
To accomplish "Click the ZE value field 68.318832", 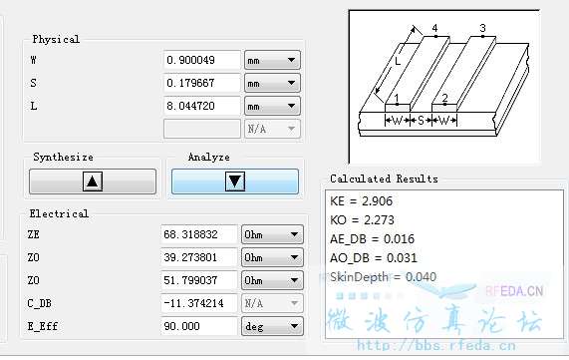I will [x=199, y=234].
